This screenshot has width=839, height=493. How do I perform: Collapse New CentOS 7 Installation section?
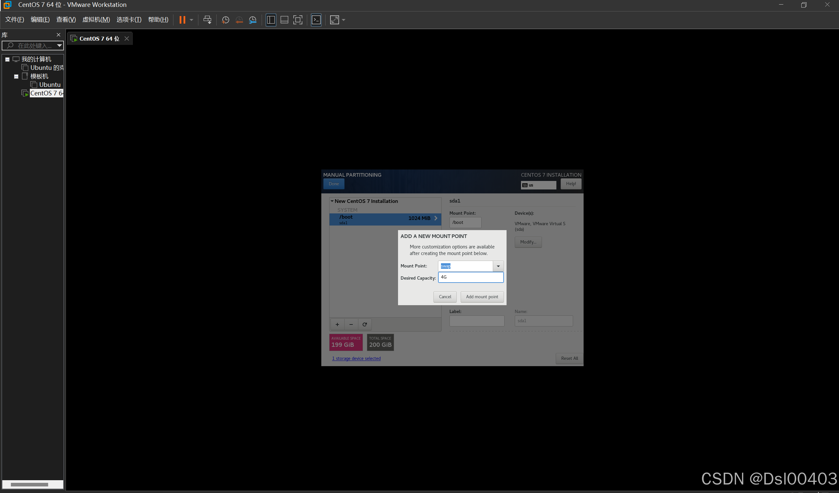tap(332, 201)
